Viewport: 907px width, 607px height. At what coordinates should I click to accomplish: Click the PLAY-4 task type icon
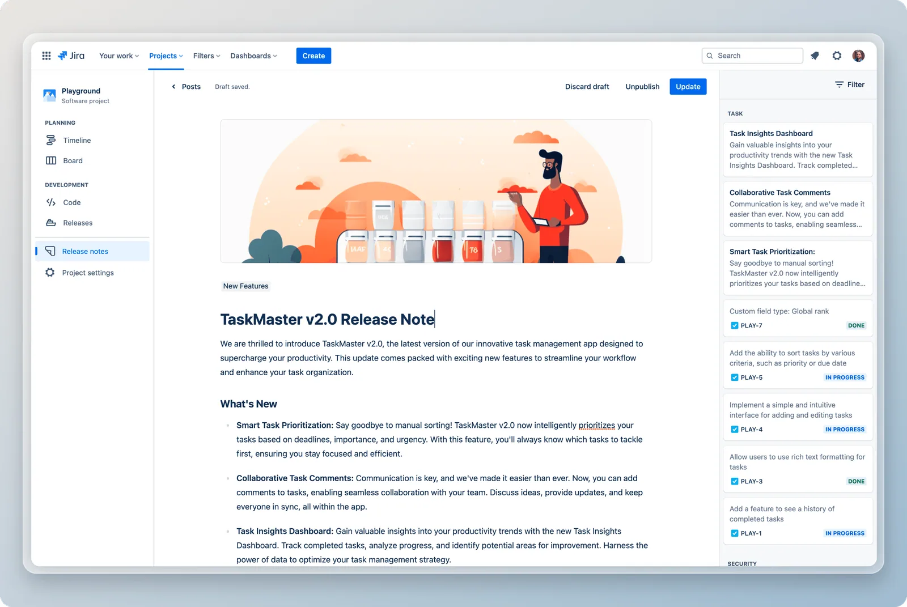click(735, 430)
